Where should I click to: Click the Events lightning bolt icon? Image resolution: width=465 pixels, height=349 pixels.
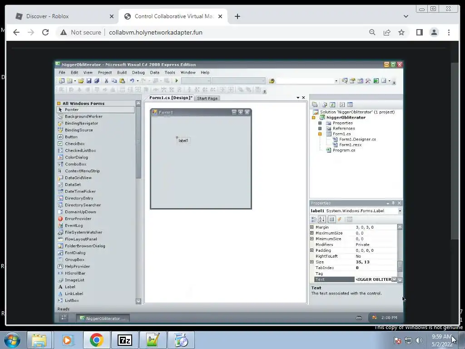(340, 219)
